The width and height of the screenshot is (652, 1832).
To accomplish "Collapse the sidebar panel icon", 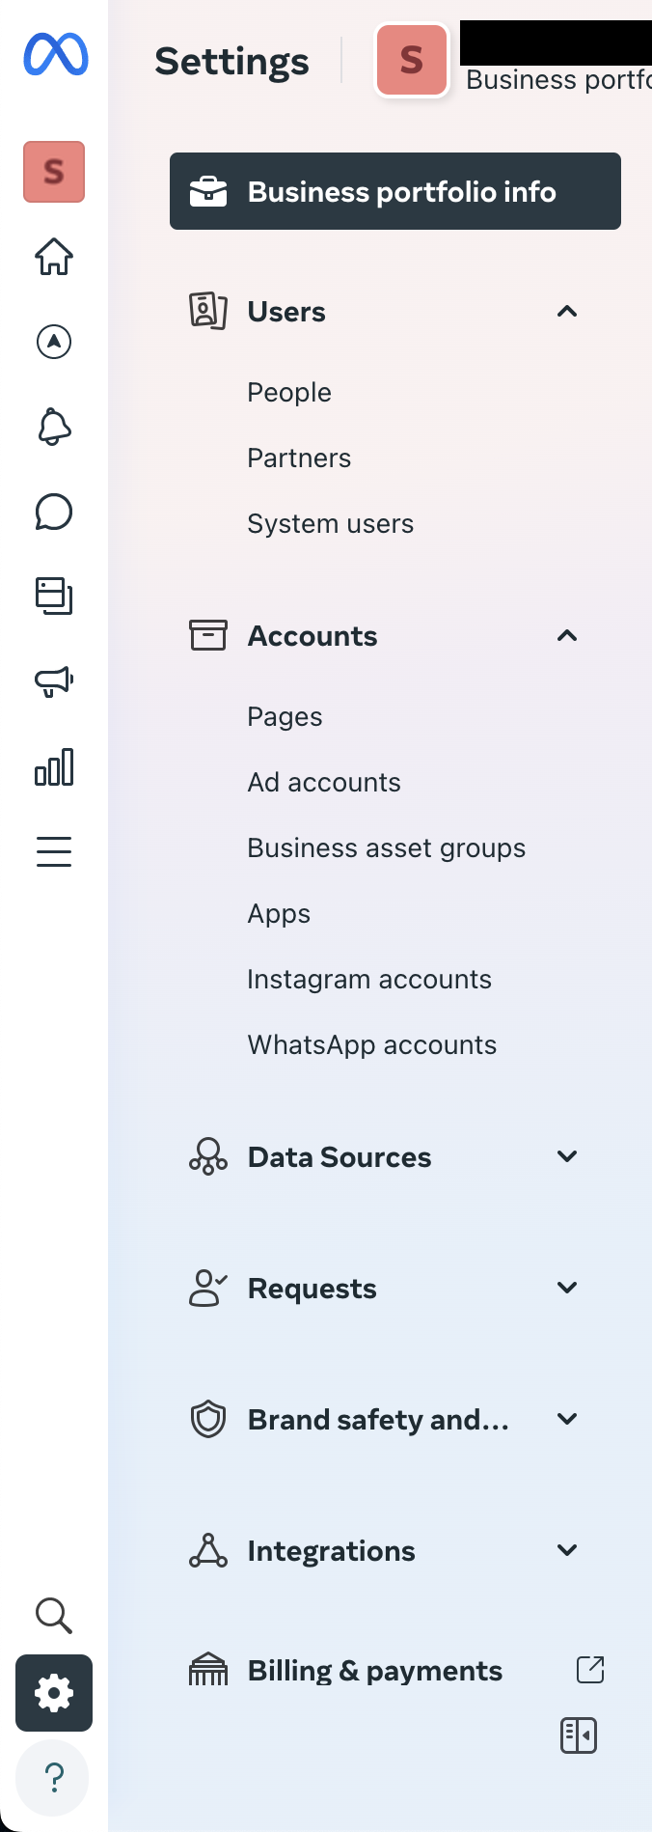I will click(579, 1735).
